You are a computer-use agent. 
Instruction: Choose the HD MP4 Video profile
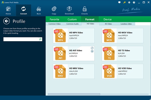coord(74,36)
